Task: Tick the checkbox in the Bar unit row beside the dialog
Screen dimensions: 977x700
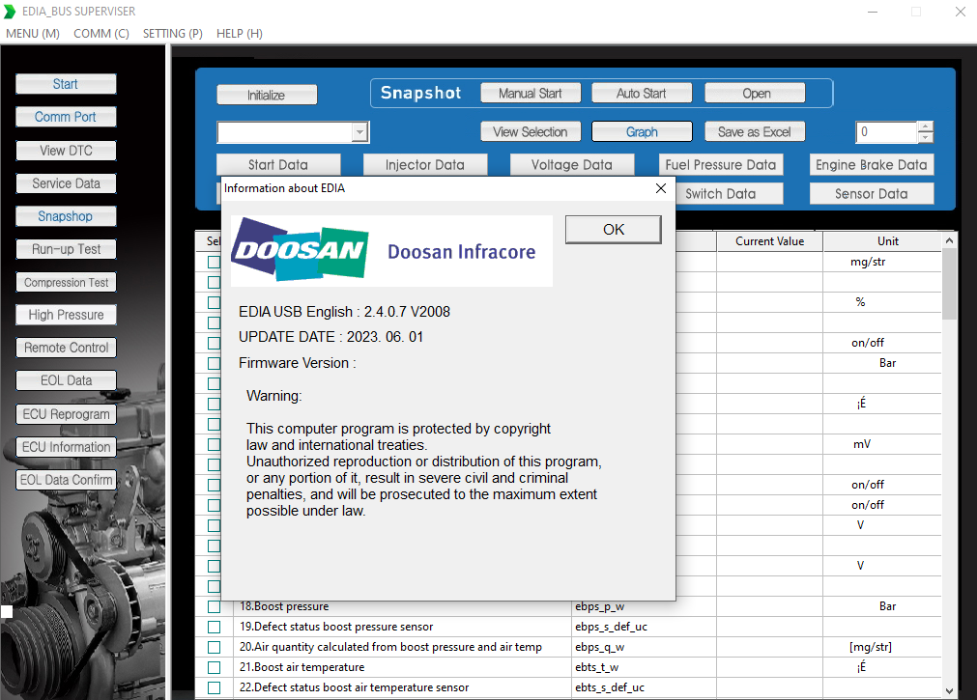Action: tap(214, 363)
